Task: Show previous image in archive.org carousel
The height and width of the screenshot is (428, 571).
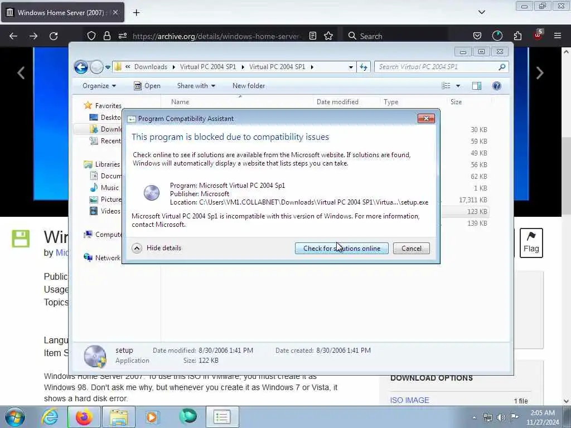Action: click(21, 73)
